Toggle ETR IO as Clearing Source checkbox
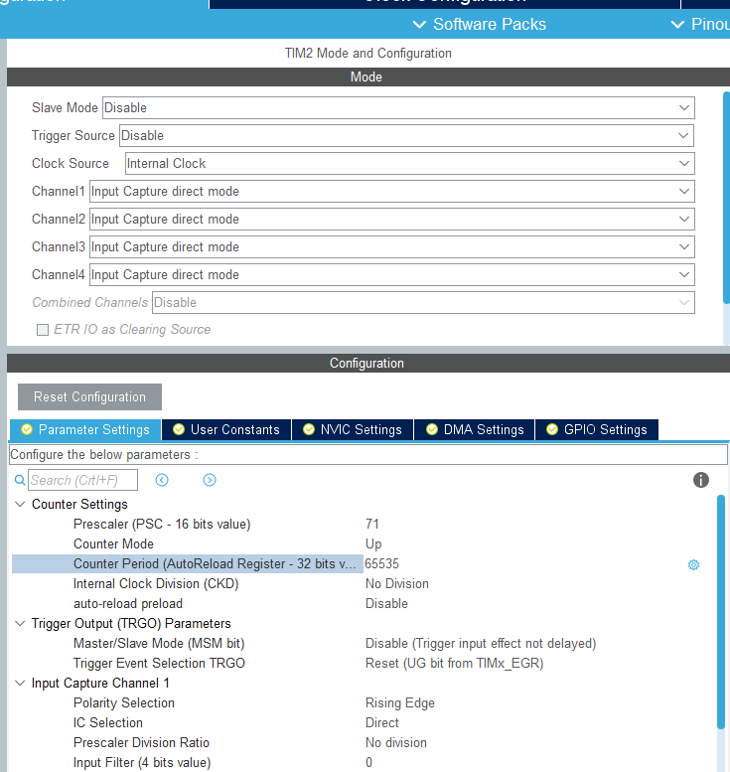The image size is (730, 772). click(43, 330)
